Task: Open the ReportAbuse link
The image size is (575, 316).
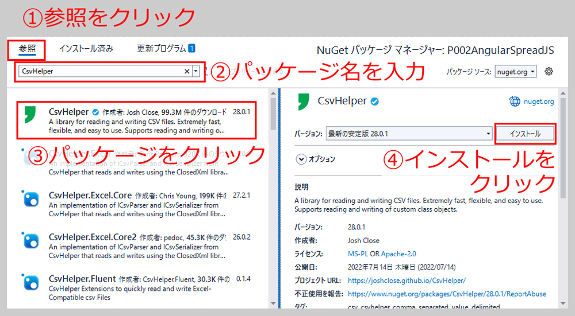Action: tap(447, 294)
